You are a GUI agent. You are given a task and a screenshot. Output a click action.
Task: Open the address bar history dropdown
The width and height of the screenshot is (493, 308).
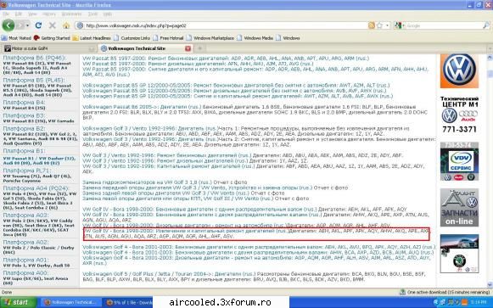point(387,25)
